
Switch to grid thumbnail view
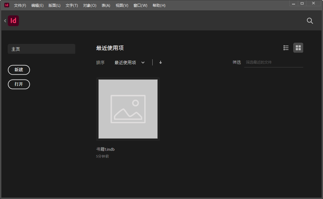point(298,48)
